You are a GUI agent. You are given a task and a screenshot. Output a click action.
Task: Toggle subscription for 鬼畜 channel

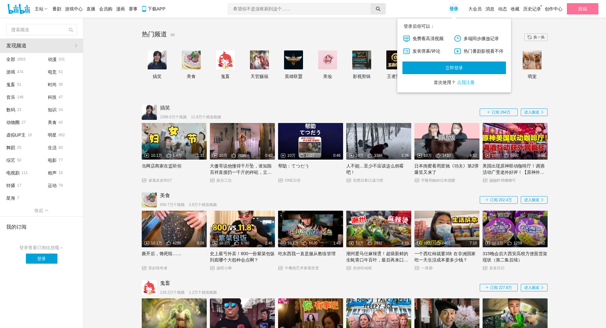click(498, 288)
